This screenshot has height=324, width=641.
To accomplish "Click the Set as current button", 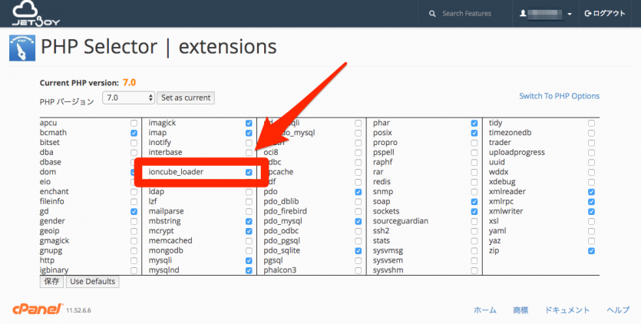I will (x=185, y=98).
